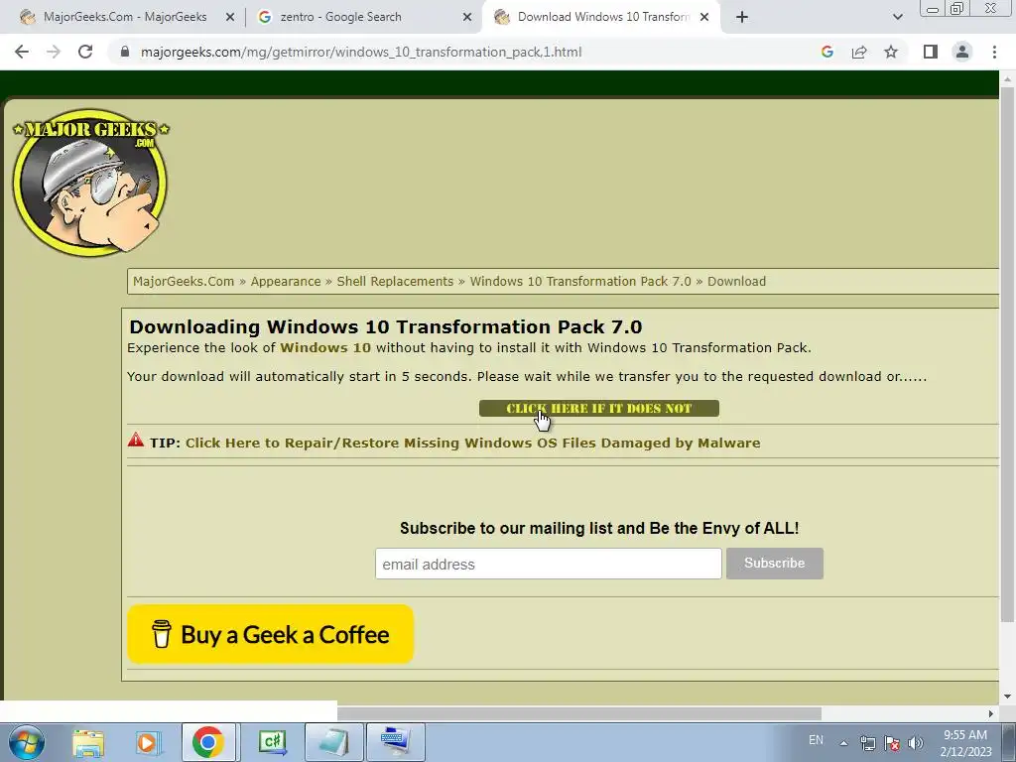Open Windows 10 Transformation Pack 7.0 breadcrumb
Viewport: 1016px width, 762px height.
[580, 281]
